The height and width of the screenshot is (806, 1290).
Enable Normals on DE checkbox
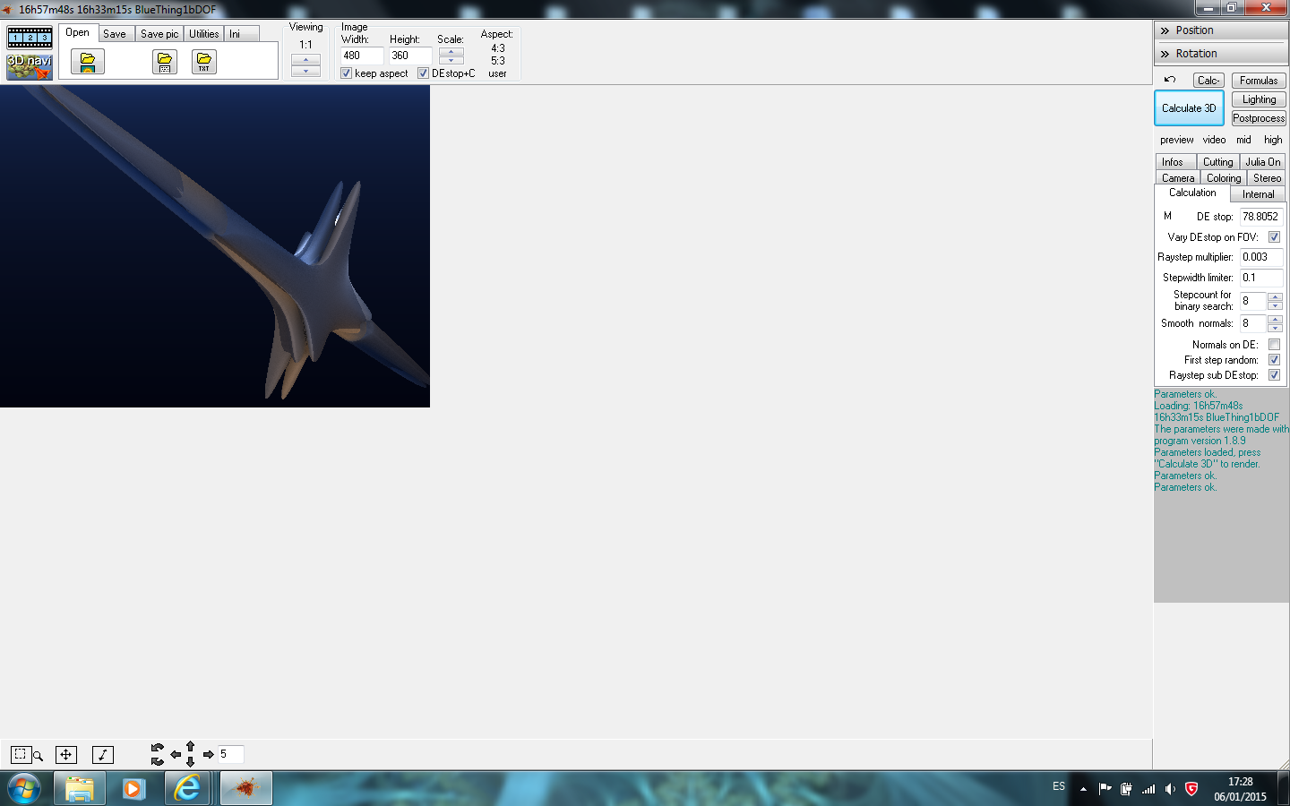1274,345
